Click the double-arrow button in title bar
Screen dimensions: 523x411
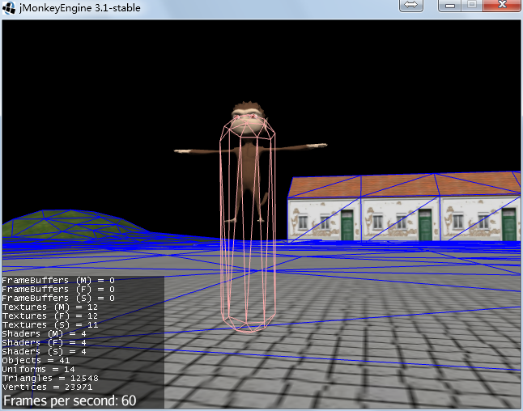(411, 6)
